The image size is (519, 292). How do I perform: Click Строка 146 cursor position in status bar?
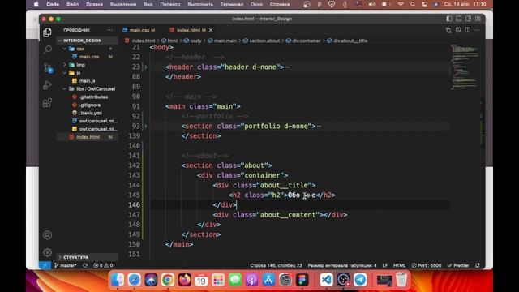click(x=276, y=265)
